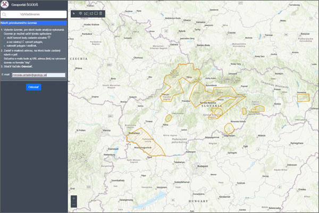Screen dimensions: 319x213
Task: Zoom out with the minus button
Action: click(x=73, y=205)
